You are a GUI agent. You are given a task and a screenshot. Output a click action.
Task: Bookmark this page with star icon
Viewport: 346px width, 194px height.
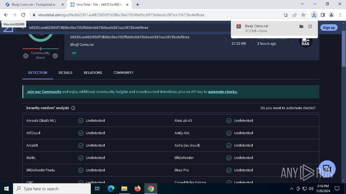[303, 15]
